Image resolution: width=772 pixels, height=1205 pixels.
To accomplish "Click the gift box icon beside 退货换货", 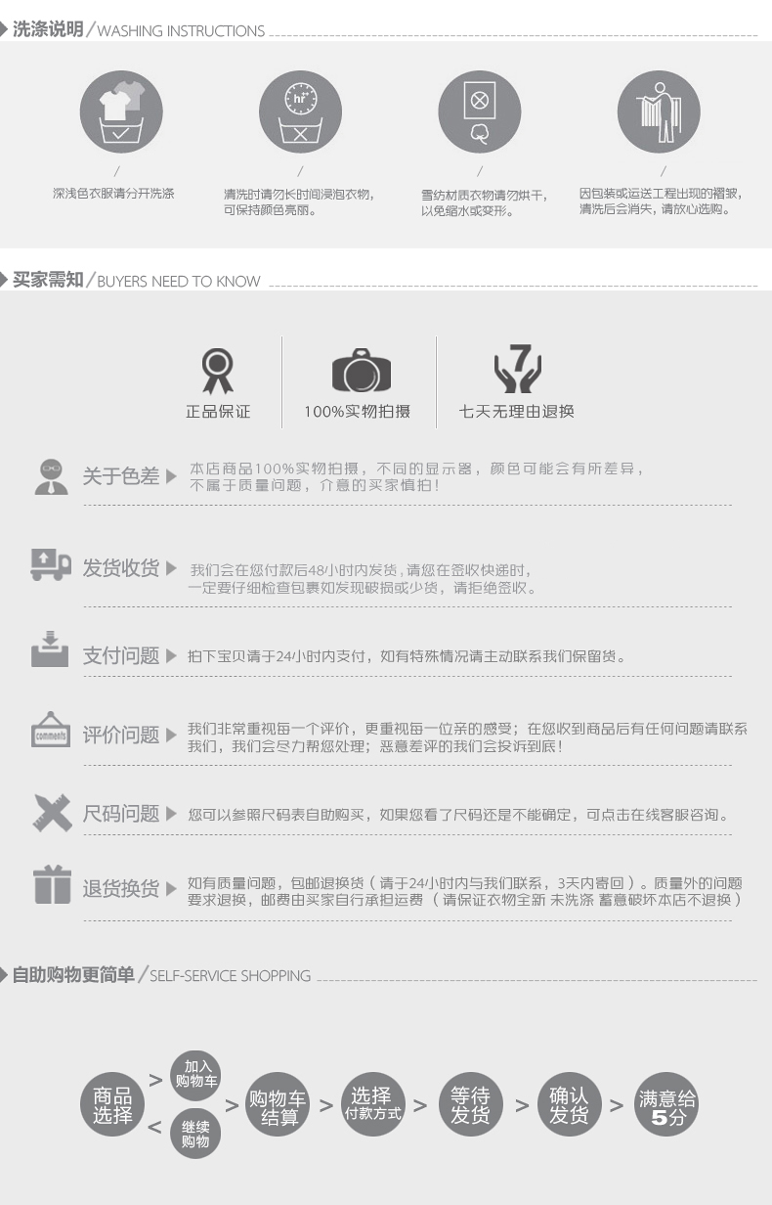I will tap(52, 885).
